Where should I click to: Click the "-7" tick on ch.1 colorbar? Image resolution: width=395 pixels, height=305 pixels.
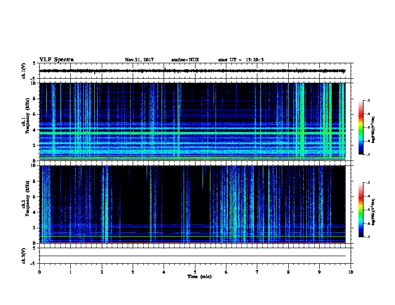click(368, 154)
